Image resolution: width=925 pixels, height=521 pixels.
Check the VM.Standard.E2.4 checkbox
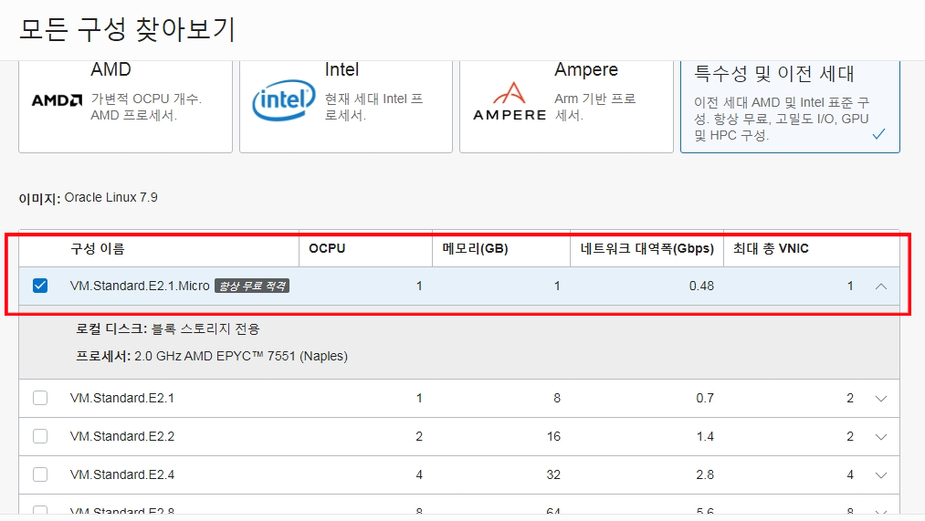[x=40, y=474]
